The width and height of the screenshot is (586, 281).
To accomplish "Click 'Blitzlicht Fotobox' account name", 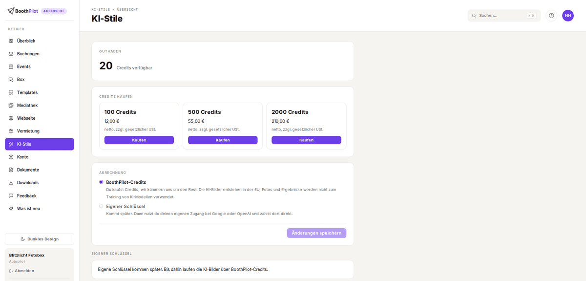I will (27, 255).
